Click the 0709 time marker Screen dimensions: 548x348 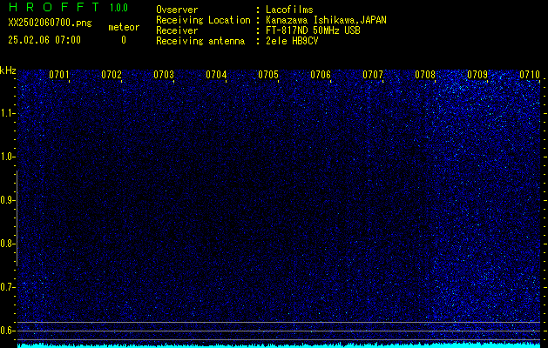pyautogui.click(x=477, y=75)
